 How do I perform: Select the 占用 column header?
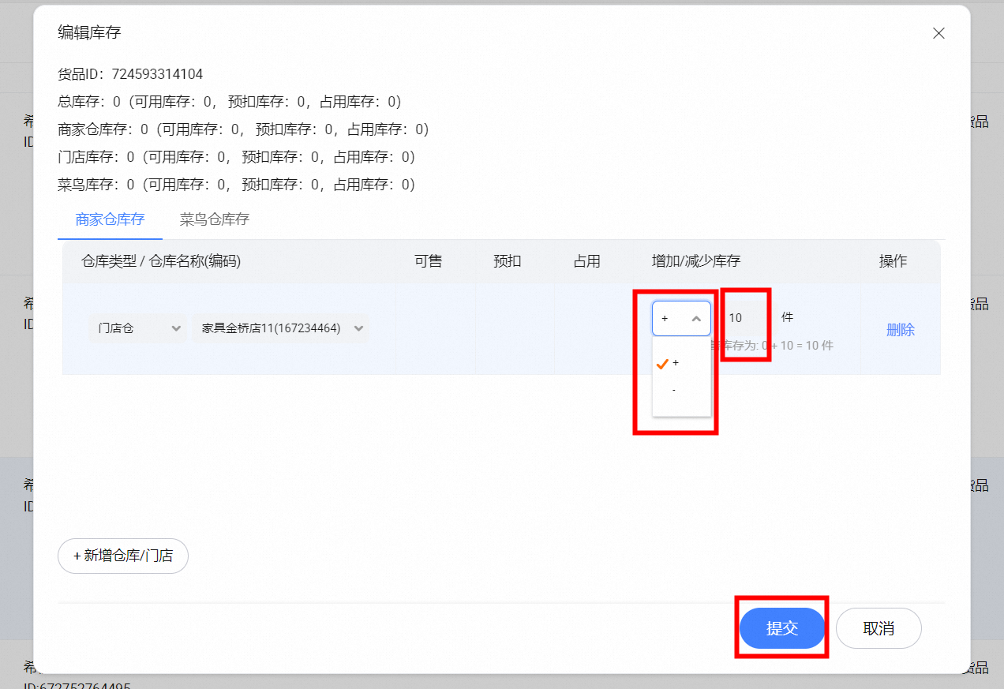pyautogui.click(x=587, y=261)
